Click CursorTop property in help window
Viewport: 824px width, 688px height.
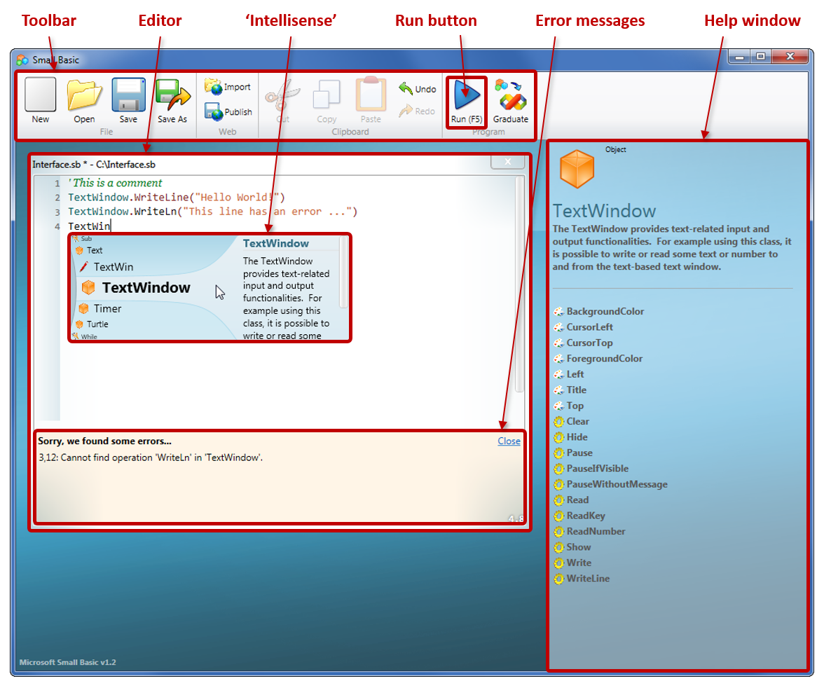click(583, 343)
